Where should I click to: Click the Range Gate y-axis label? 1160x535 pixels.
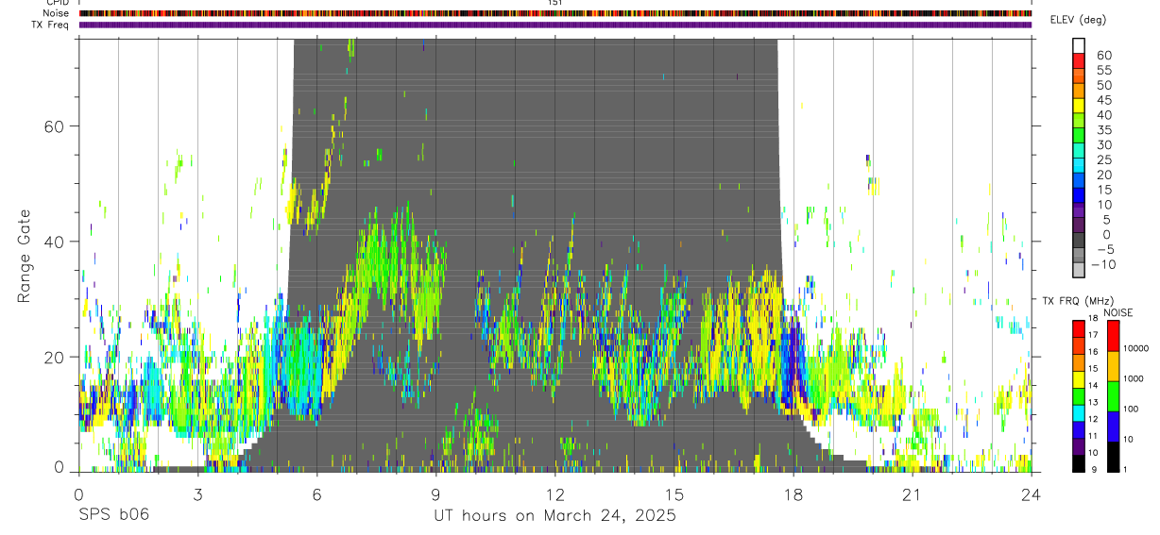pos(26,256)
